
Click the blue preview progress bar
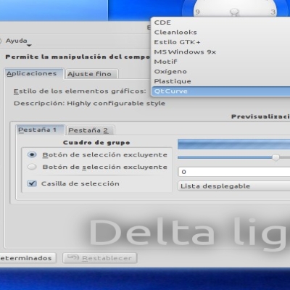tap(234, 144)
